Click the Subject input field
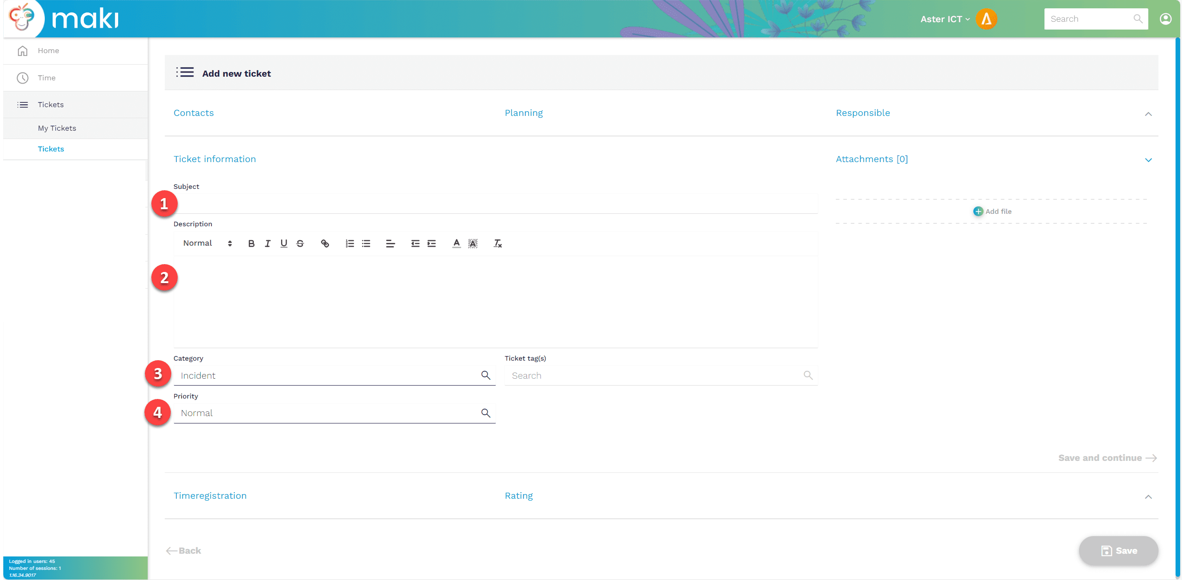Viewport: 1182px width, 580px height. (495, 204)
